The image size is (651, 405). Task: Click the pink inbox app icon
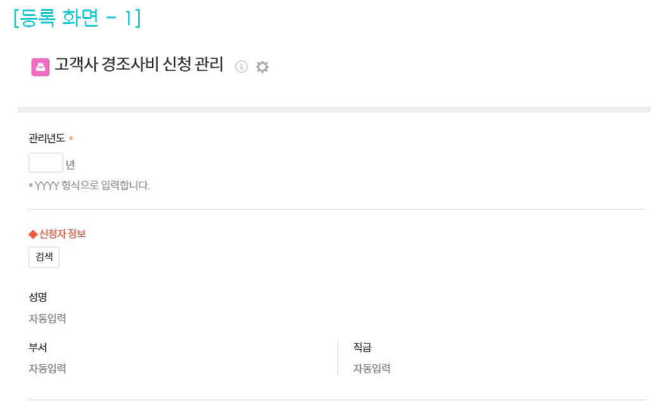click(x=41, y=67)
